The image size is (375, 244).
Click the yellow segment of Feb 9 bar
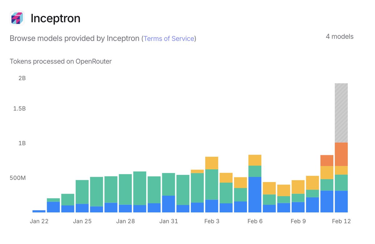298,187
